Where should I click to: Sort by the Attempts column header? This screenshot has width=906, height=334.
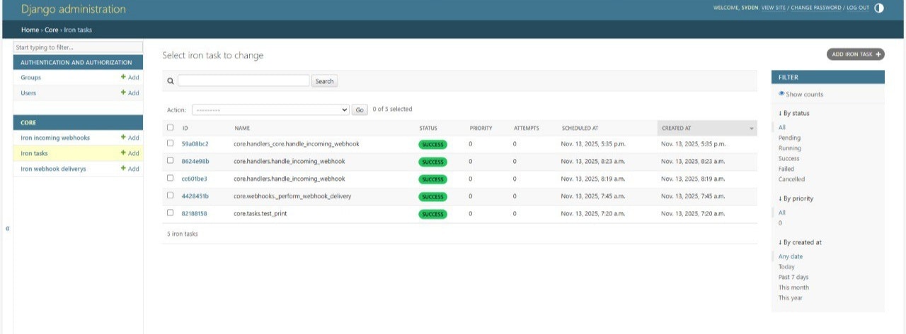tap(526, 129)
